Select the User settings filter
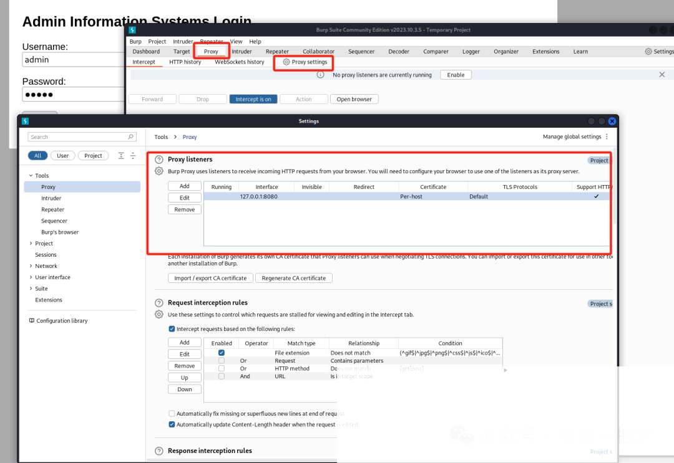This screenshot has height=463, width=674. (x=63, y=156)
